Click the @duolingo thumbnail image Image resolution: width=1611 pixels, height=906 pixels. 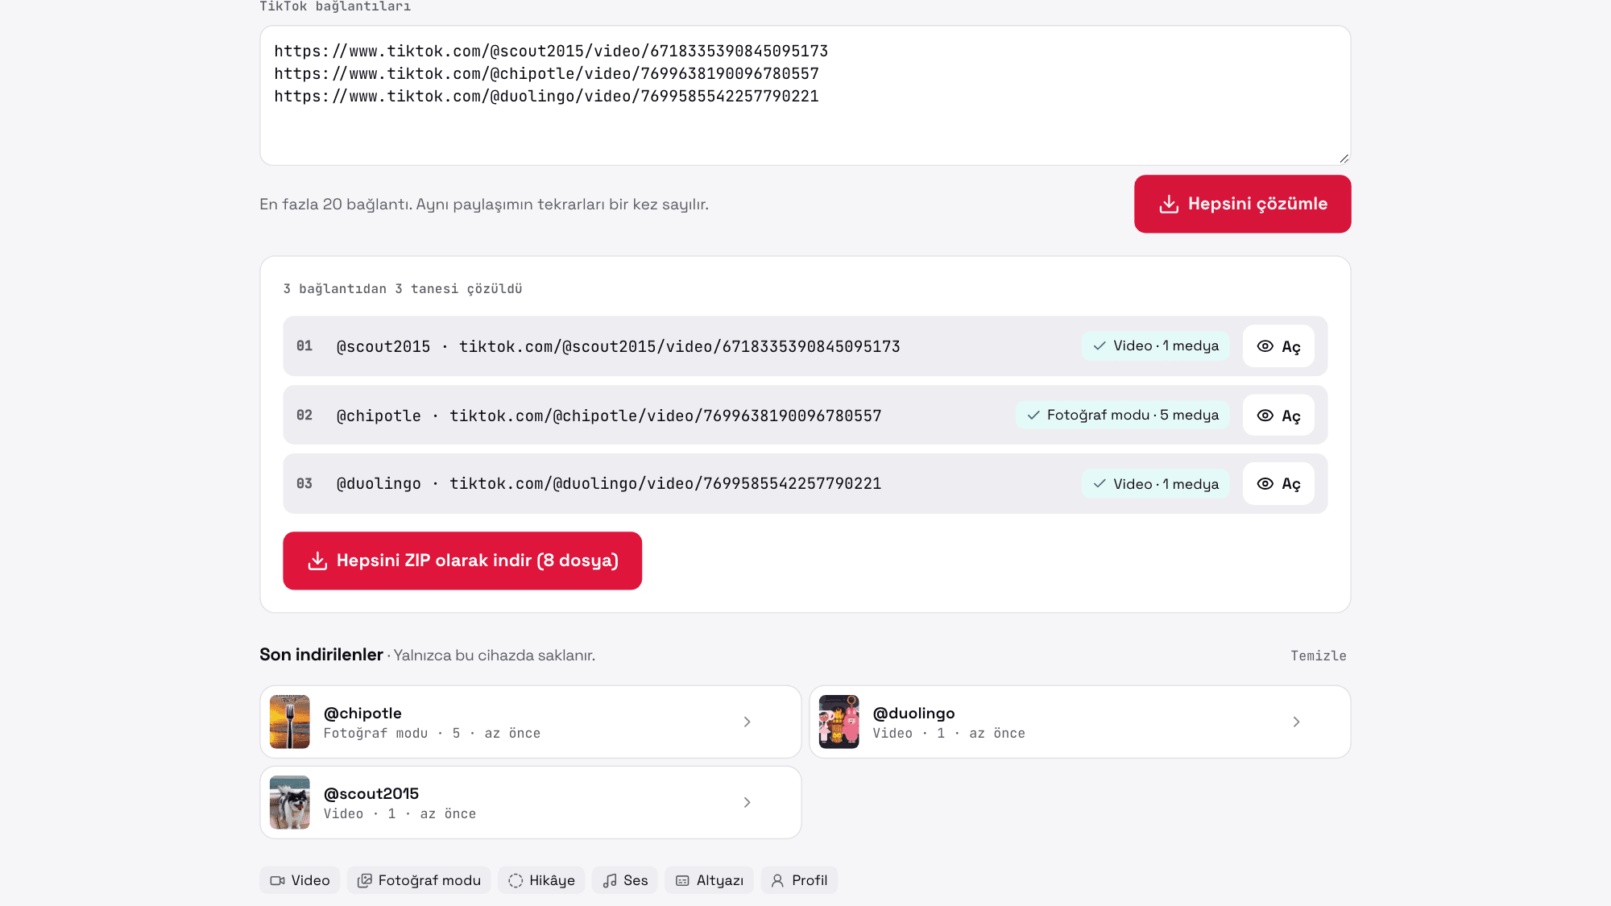839,722
